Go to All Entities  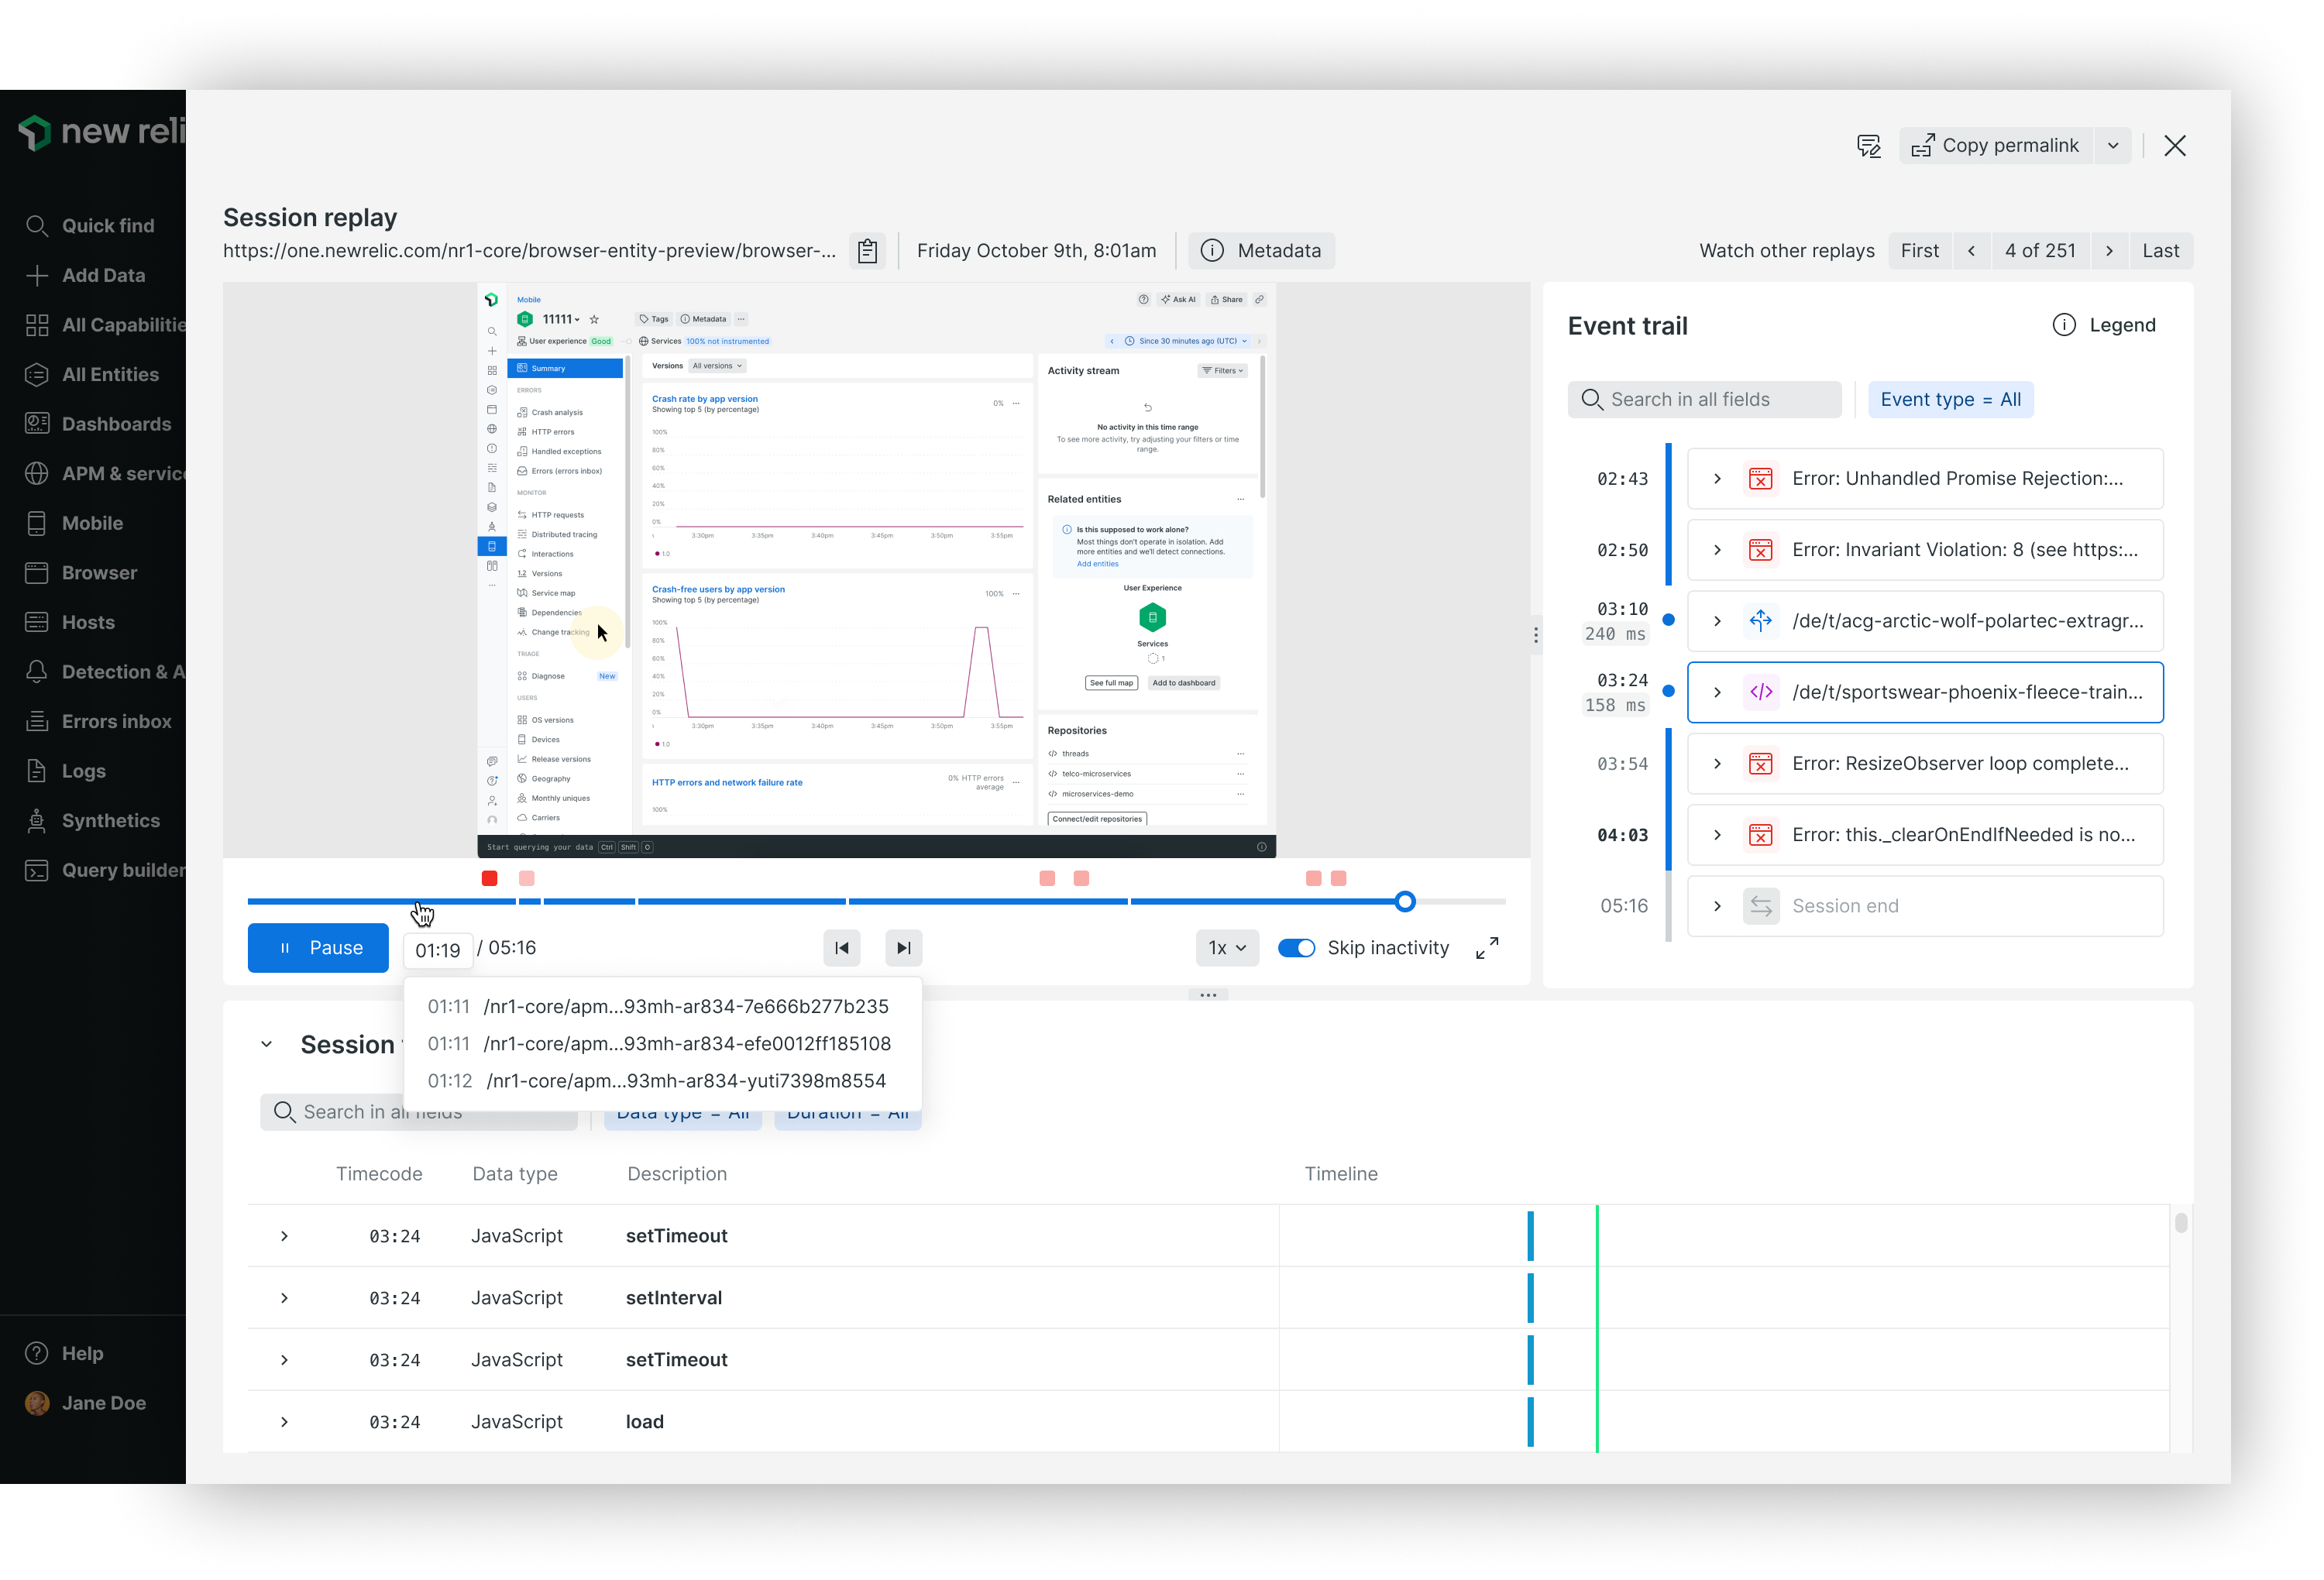(x=92, y=375)
